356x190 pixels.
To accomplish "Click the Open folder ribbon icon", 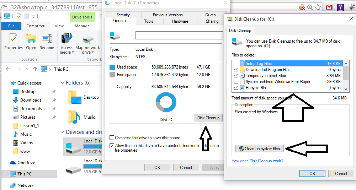I will [x=31, y=39].
